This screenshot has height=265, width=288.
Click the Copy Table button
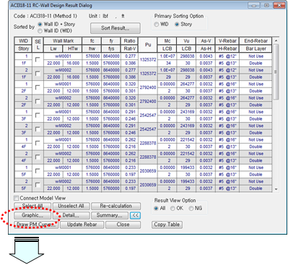point(167,225)
